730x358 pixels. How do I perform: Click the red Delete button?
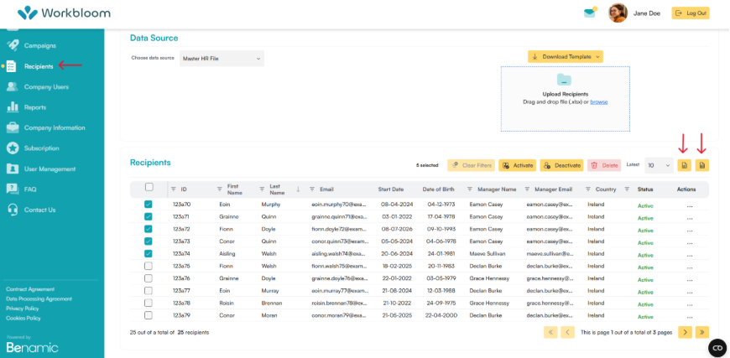pyautogui.click(x=604, y=165)
